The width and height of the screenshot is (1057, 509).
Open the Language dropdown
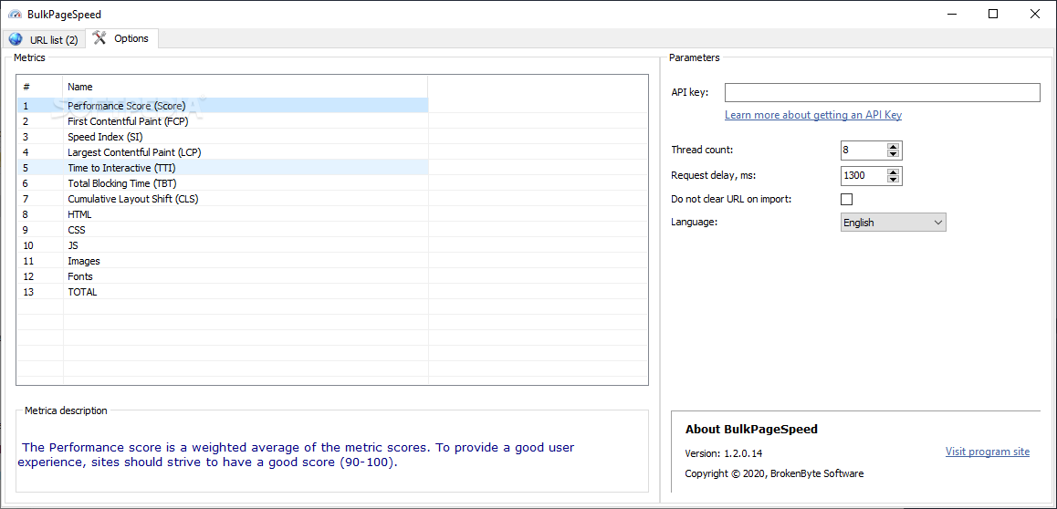coord(894,223)
